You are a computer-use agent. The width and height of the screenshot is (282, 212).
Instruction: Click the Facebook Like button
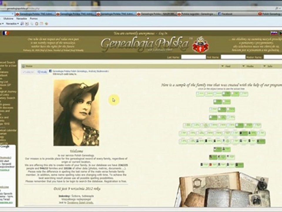pos(28,72)
